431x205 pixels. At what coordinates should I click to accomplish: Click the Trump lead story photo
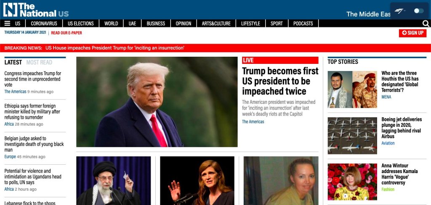157,102
